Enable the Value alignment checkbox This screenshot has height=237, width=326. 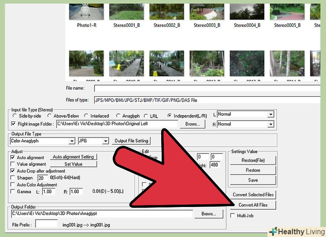pyautogui.click(x=13, y=164)
